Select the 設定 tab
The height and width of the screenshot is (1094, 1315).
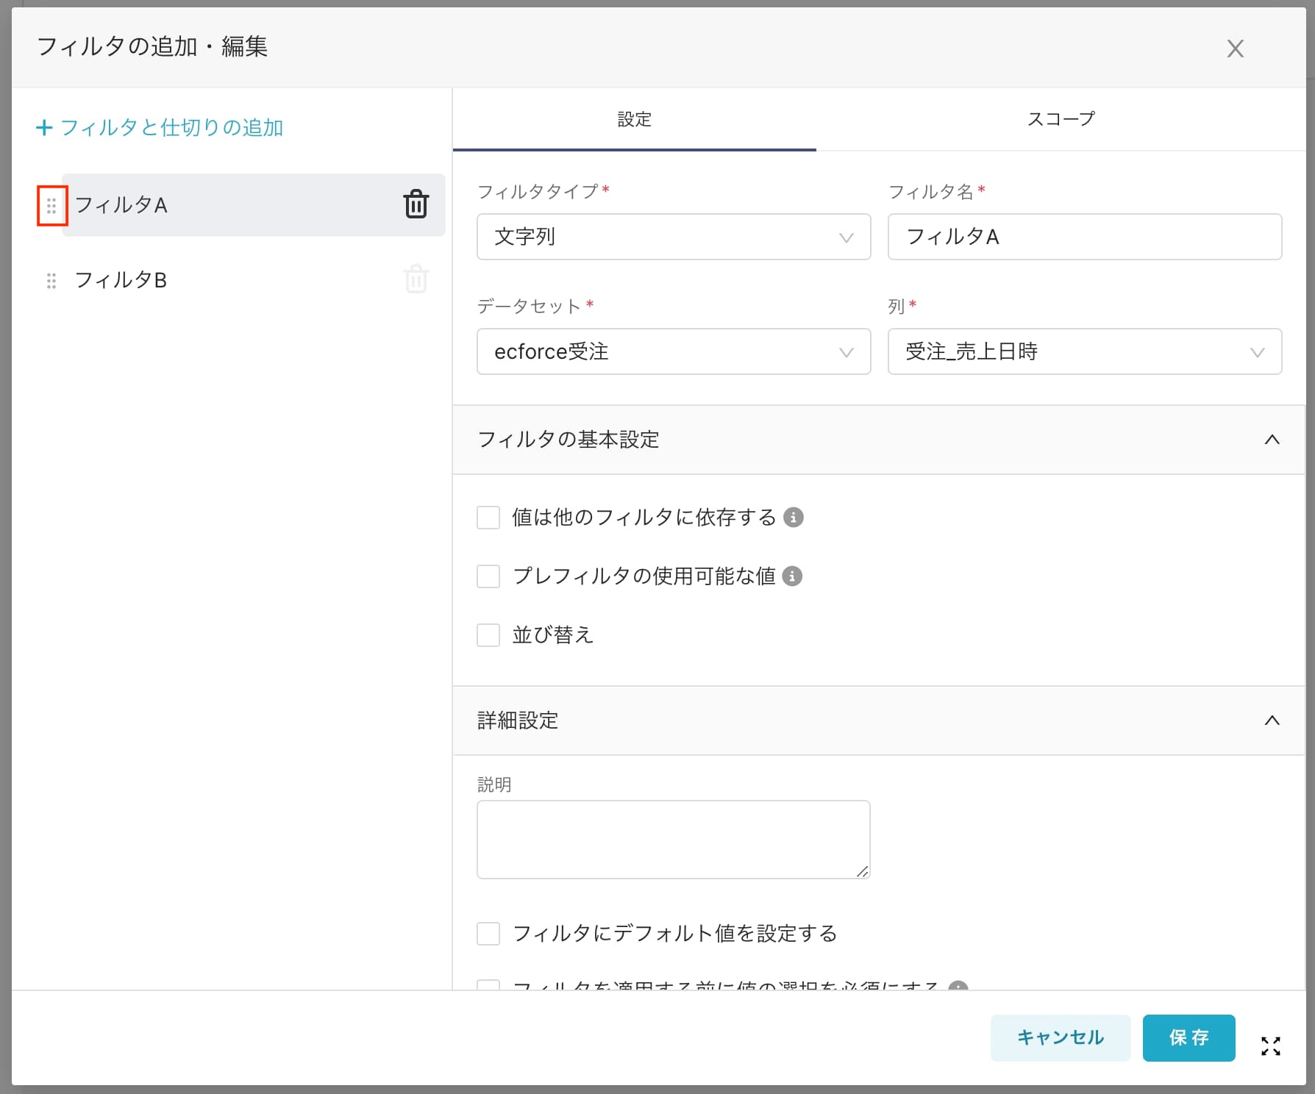tap(634, 119)
